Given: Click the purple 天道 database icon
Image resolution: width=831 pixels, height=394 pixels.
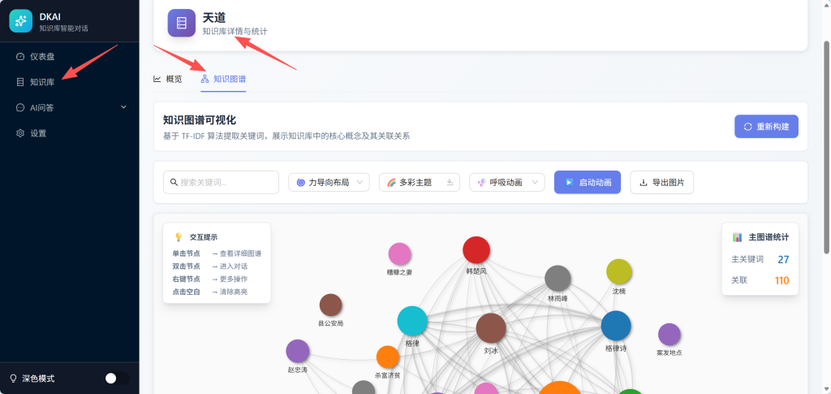Looking at the screenshot, I should (181, 23).
